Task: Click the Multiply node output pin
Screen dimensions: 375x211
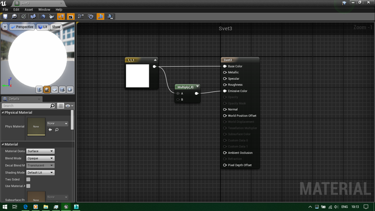Action: (197, 94)
